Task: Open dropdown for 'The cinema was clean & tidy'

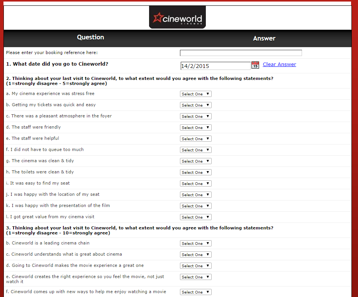Action: click(x=196, y=161)
